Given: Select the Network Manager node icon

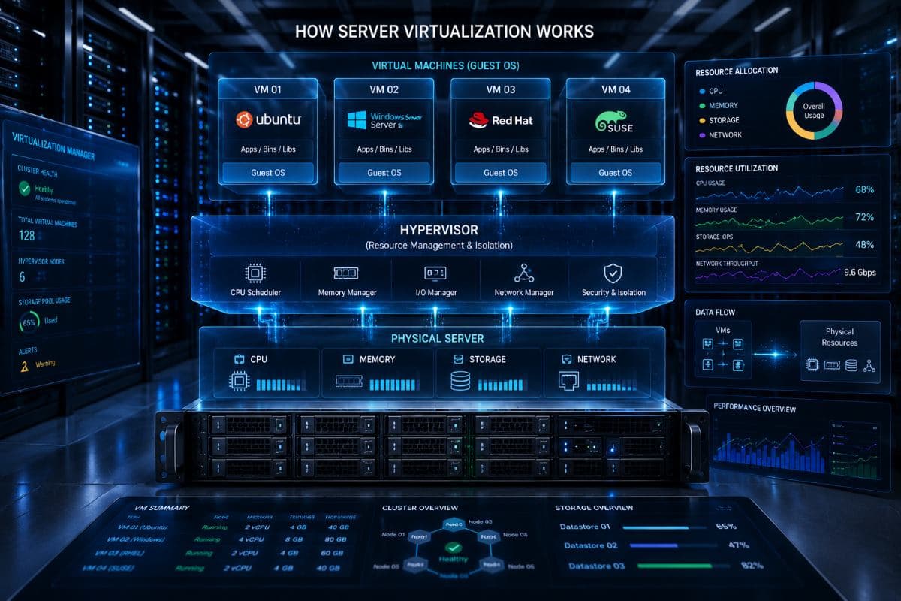Looking at the screenshot, I should (x=523, y=273).
